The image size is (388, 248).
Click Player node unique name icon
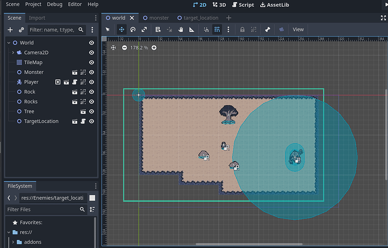tap(57, 82)
